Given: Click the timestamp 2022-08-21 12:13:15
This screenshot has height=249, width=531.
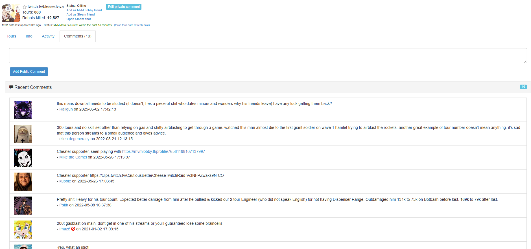Looking at the screenshot, I should 114,139.
